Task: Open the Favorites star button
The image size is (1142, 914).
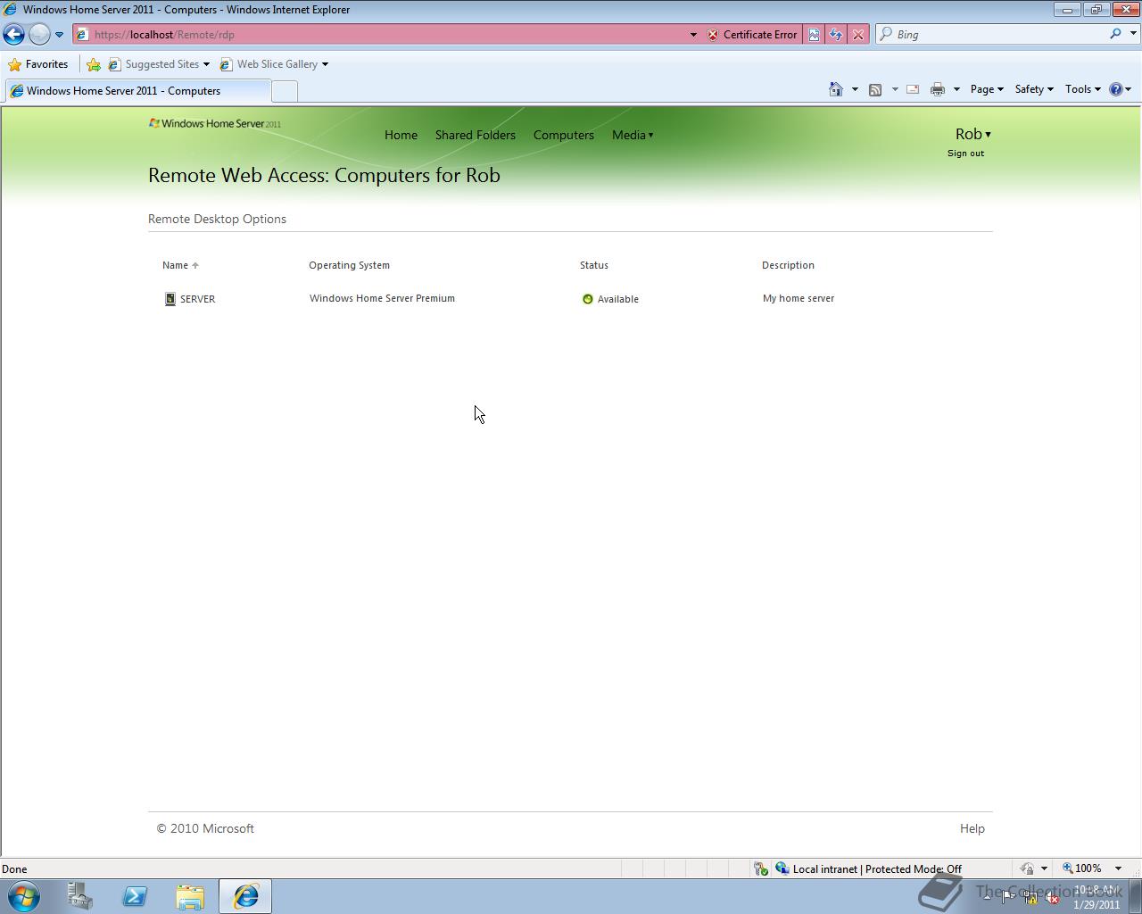Action: 38,64
